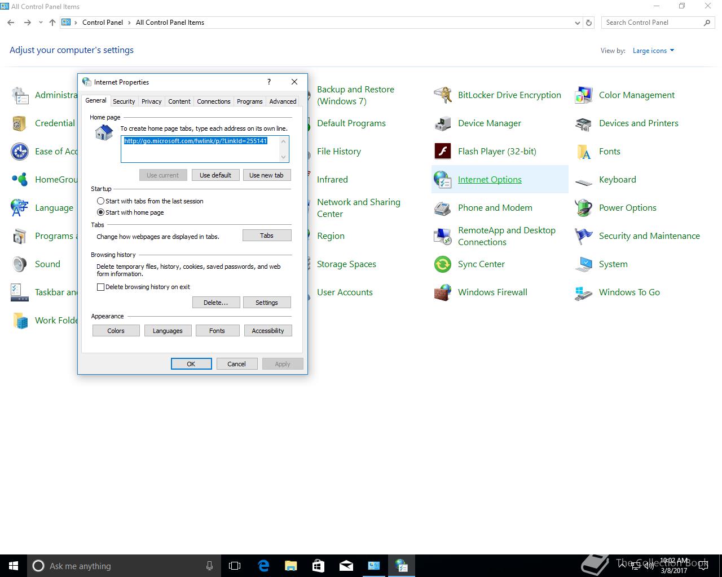722x577 pixels.
Task: Click the Delete... browsing history button
Action: (x=216, y=303)
